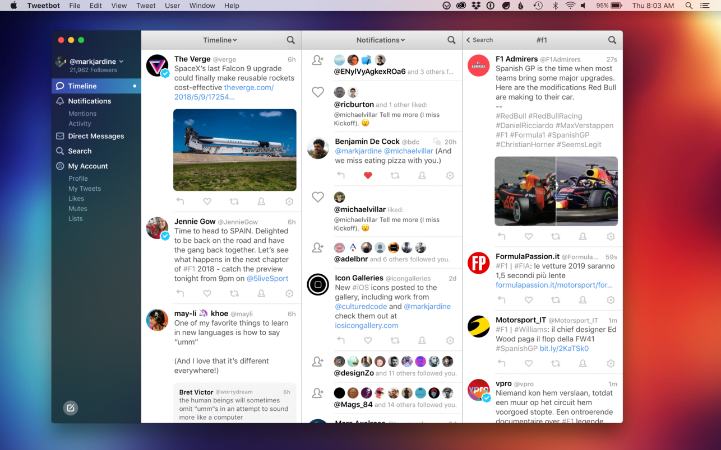Open search in the Timeline column
This screenshot has height=450, width=721.
coord(290,40)
